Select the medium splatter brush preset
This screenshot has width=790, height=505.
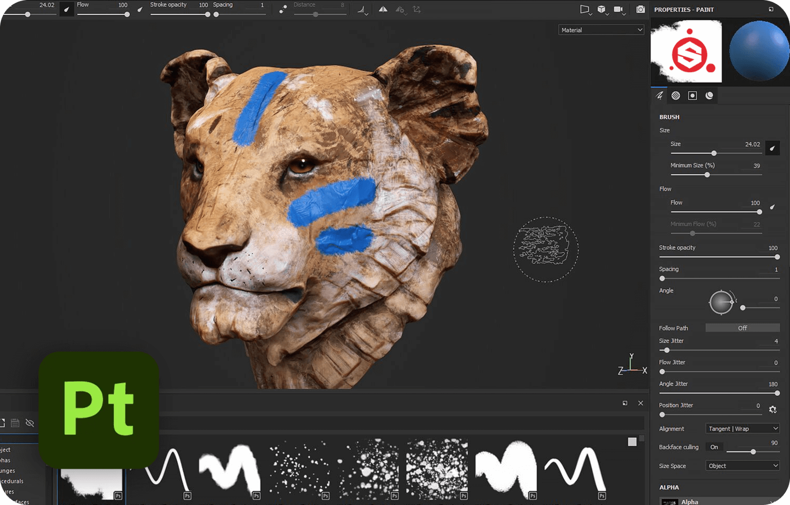(x=368, y=471)
